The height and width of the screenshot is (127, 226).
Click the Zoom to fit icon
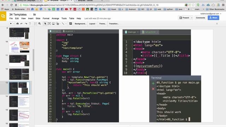pos(35,24)
